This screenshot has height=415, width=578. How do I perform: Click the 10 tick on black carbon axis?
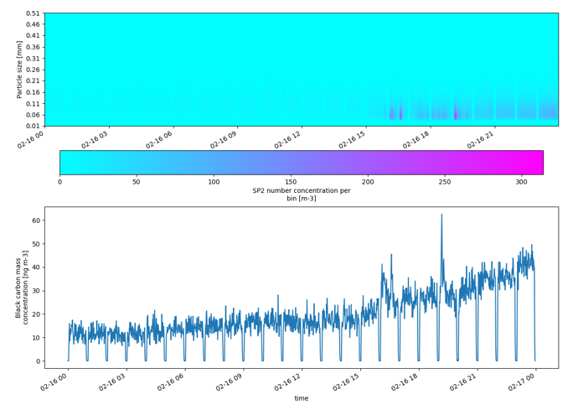(36, 338)
